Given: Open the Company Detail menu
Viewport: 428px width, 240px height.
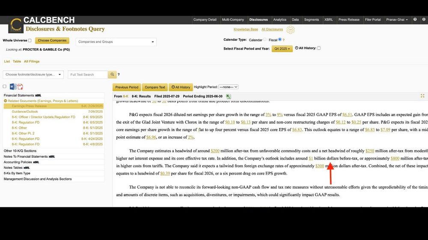Looking at the screenshot, I should coord(205,20).
